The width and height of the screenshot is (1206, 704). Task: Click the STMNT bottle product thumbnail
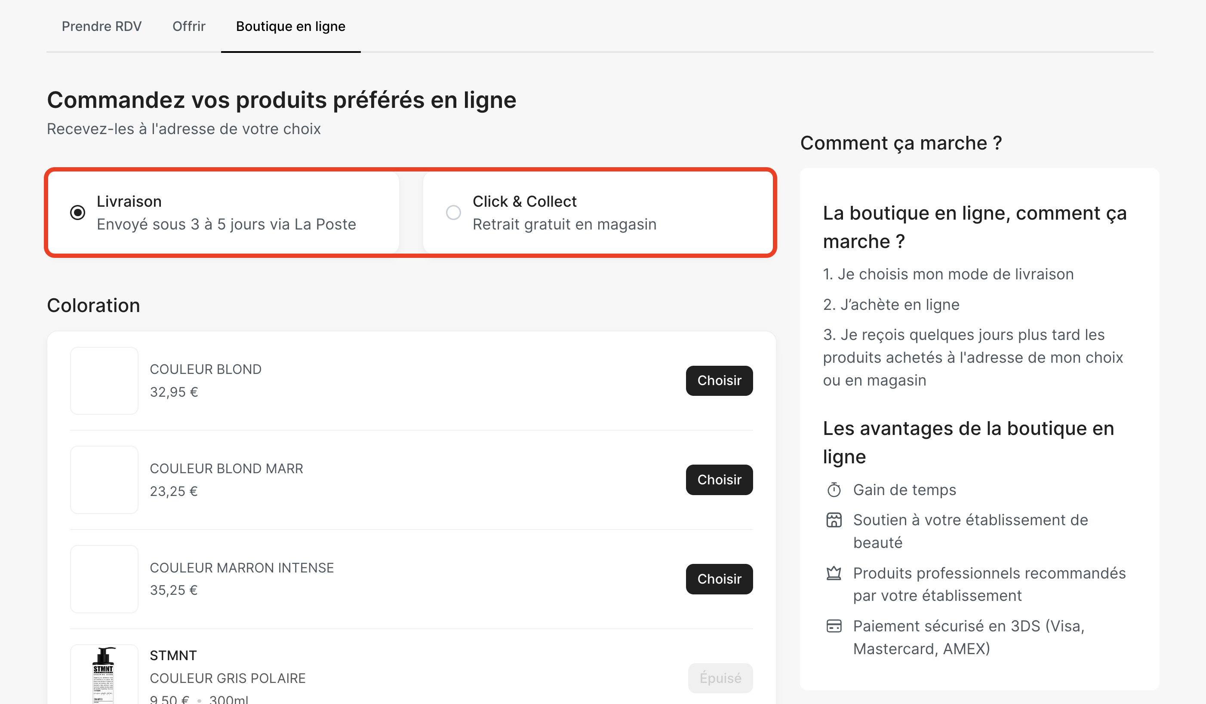[104, 675]
